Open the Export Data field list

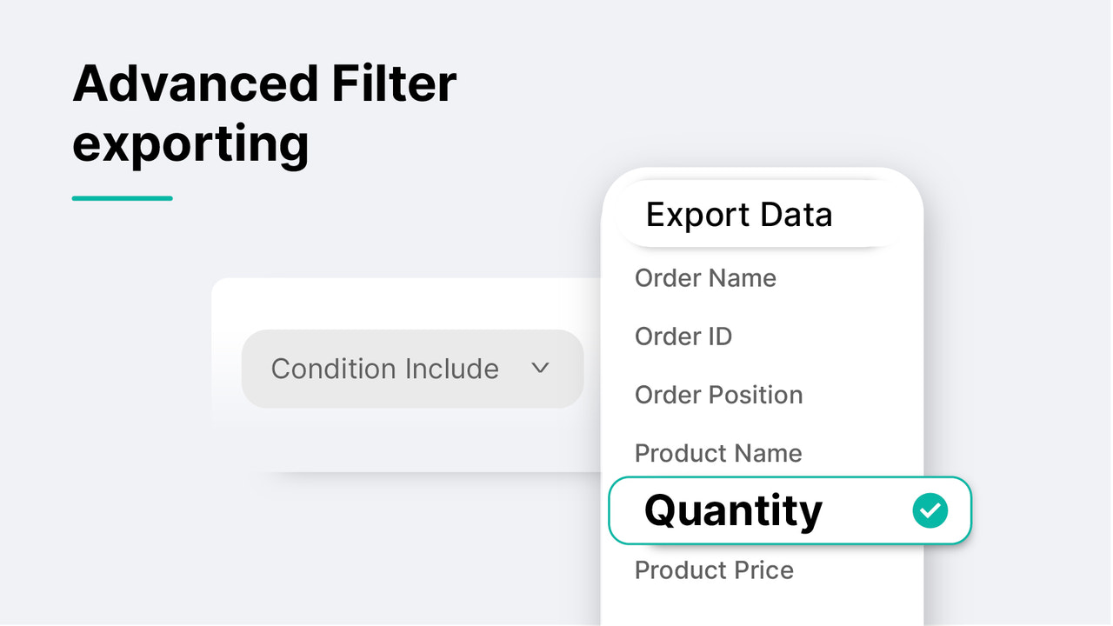(x=740, y=214)
